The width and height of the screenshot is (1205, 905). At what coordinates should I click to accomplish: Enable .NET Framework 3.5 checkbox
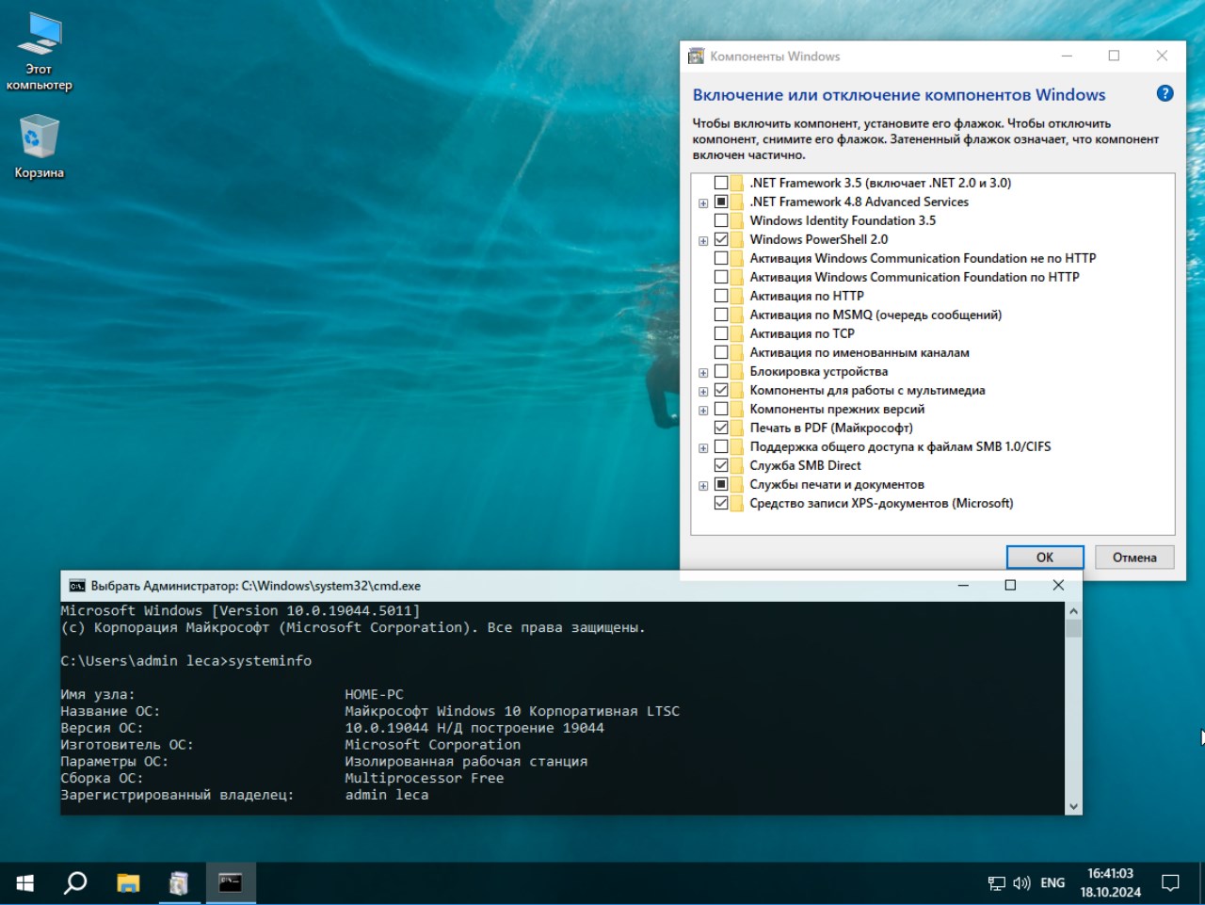click(721, 183)
